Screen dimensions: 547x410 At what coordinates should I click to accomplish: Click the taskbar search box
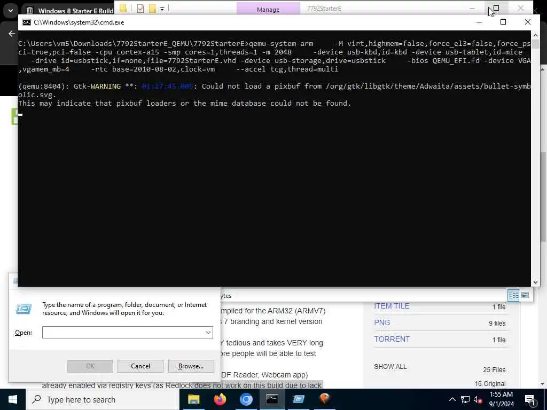click(103, 399)
